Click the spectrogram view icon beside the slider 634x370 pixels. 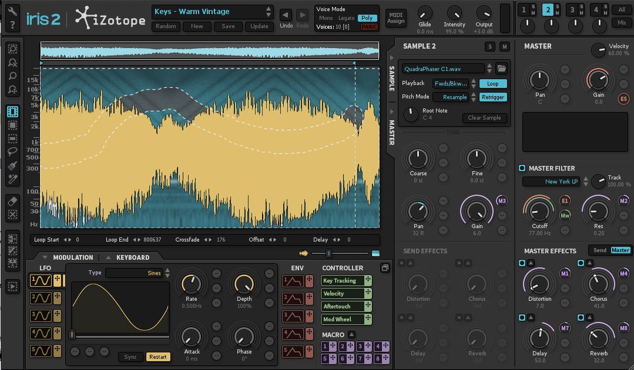coord(375,253)
